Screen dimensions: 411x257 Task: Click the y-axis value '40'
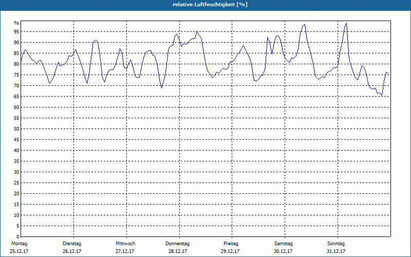click(16, 150)
